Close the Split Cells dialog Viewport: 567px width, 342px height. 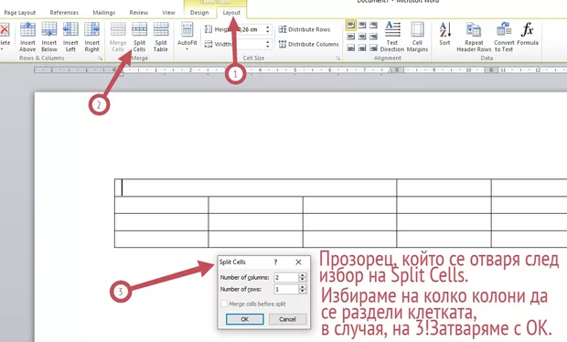coord(298,262)
